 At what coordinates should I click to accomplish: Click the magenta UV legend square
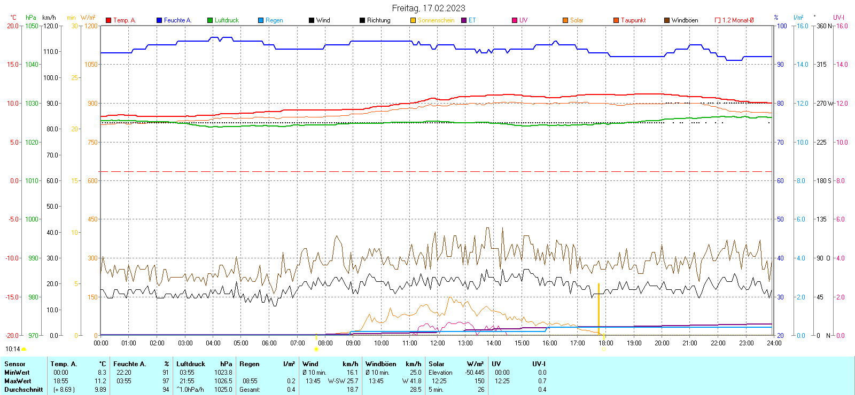coord(515,20)
